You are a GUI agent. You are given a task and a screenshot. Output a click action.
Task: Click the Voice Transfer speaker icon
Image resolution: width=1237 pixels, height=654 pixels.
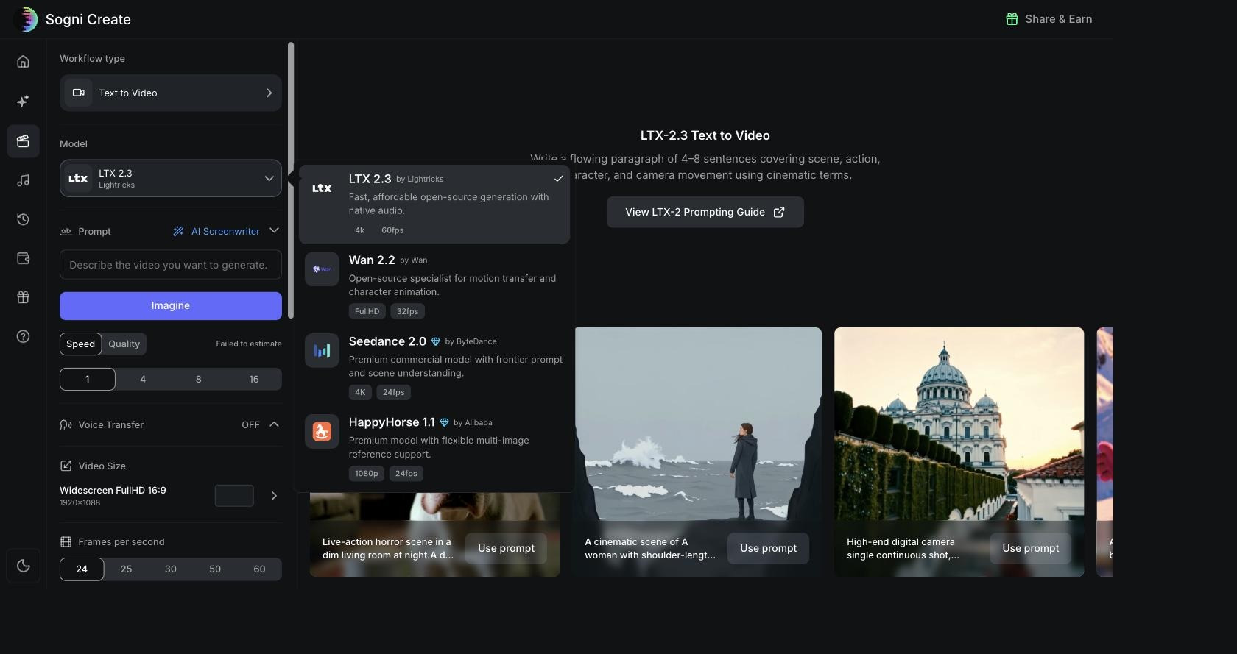(66, 424)
